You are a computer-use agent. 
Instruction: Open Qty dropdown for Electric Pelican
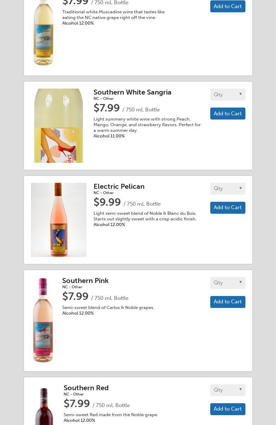pos(227,189)
